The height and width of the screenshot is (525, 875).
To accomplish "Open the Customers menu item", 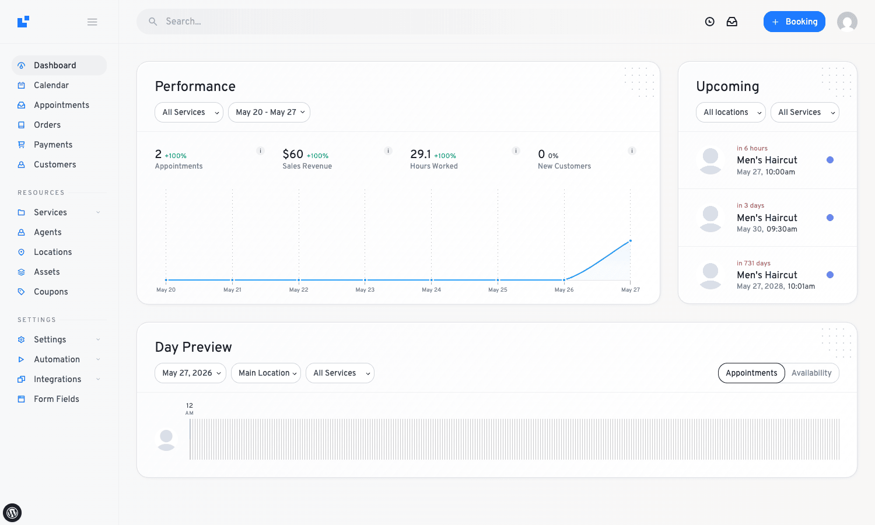I will [59, 164].
